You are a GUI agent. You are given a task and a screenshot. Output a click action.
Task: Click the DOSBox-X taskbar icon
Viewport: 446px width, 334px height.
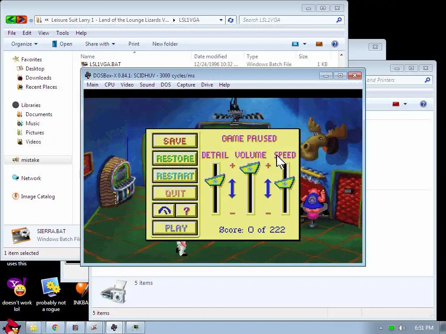(114, 328)
